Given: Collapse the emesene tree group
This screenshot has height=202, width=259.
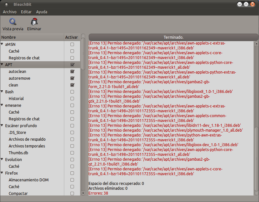Looking at the screenshot, I should tap(2, 105).
